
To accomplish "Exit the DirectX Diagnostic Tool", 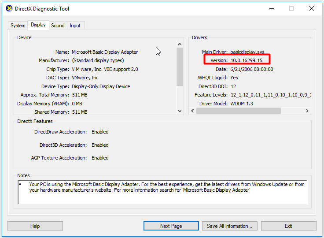I will point(288,226).
